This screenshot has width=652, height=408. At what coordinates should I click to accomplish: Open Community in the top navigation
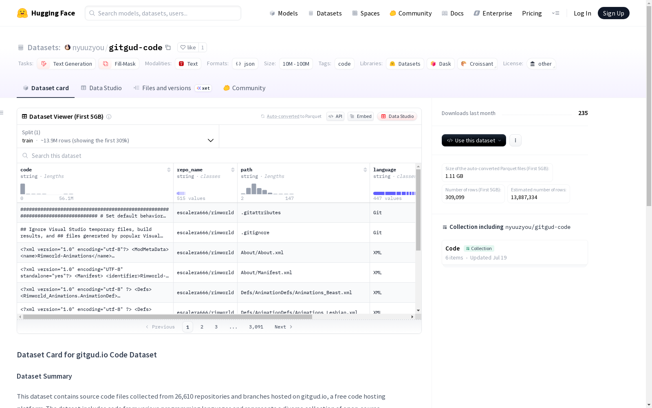[411, 13]
